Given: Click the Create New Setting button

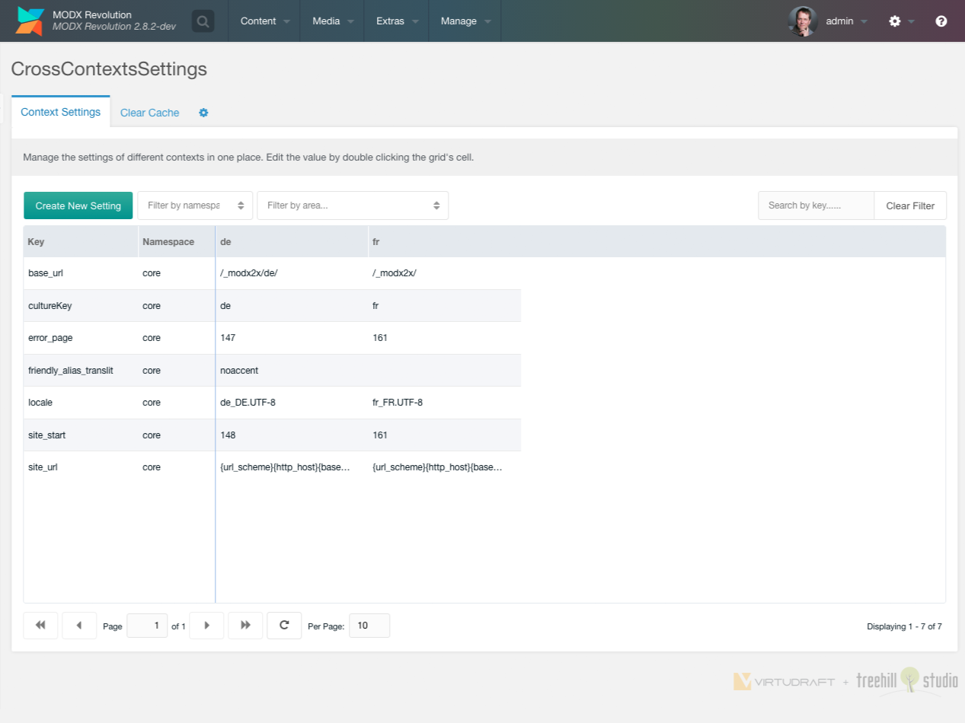Looking at the screenshot, I should point(78,205).
